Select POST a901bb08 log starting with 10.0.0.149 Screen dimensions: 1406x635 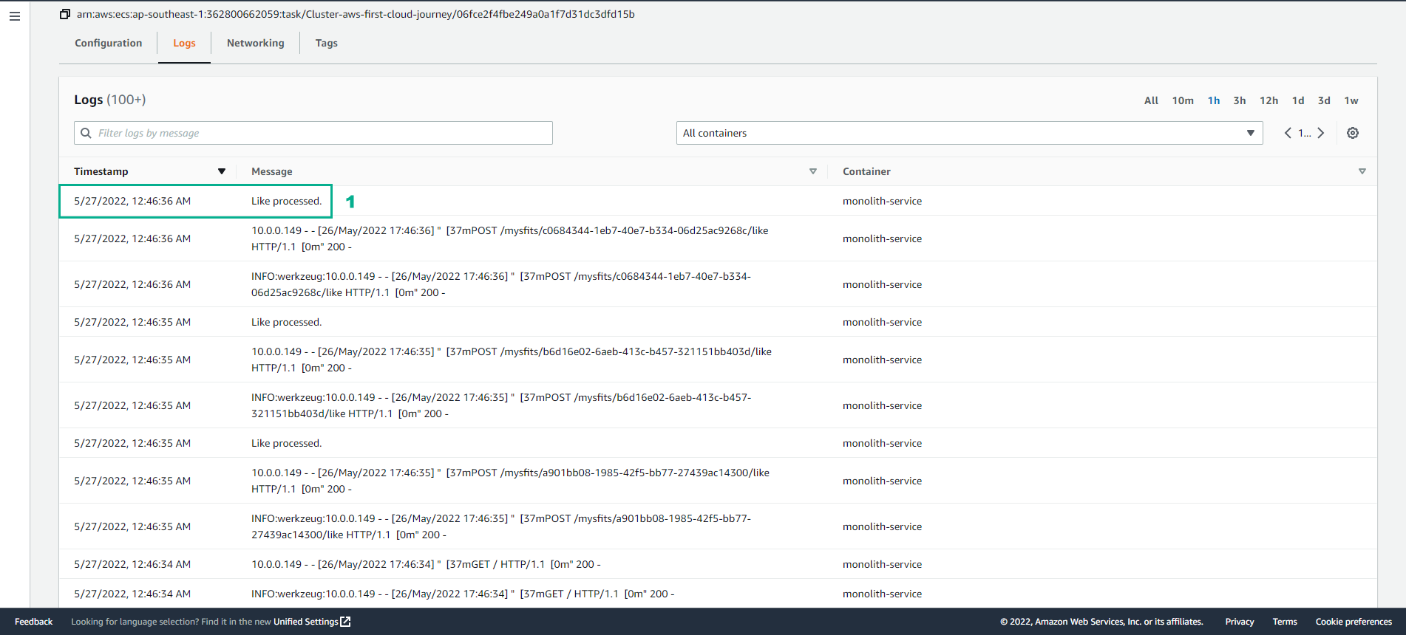pos(510,481)
